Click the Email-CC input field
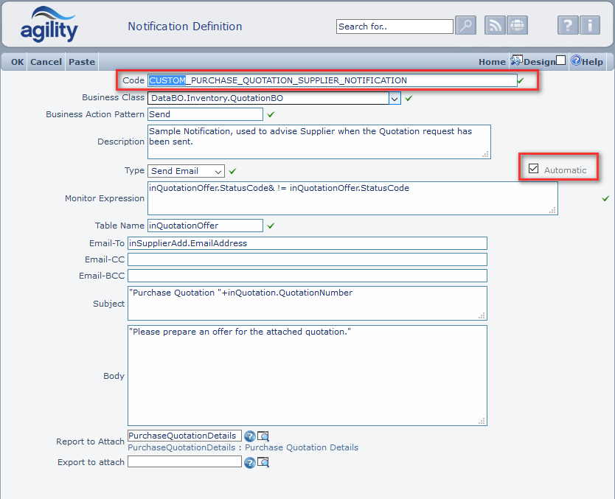 coord(307,259)
